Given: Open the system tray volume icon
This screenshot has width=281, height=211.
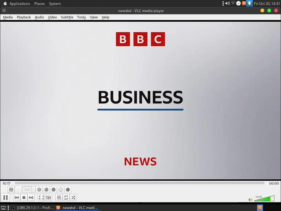Looking at the screenshot, I should point(227,3).
